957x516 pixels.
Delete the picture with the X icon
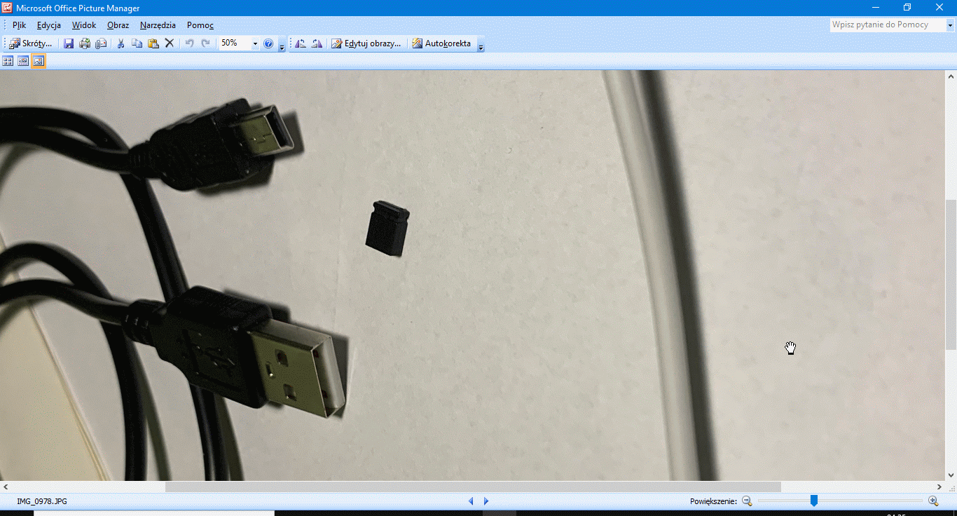click(169, 43)
